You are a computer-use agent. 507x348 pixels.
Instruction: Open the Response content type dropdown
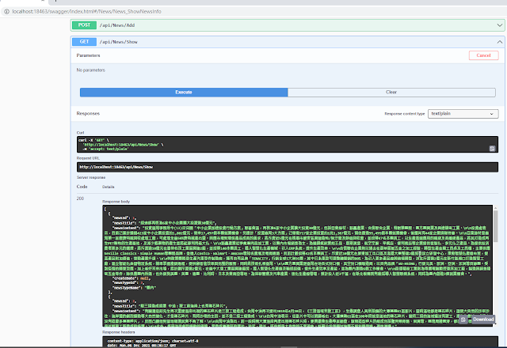(463, 114)
